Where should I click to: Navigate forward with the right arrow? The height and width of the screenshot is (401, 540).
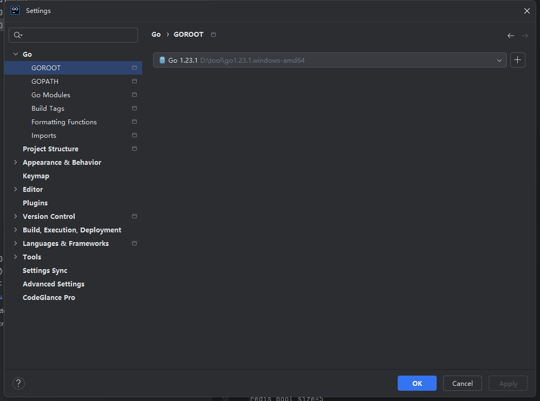pyautogui.click(x=524, y=36)
